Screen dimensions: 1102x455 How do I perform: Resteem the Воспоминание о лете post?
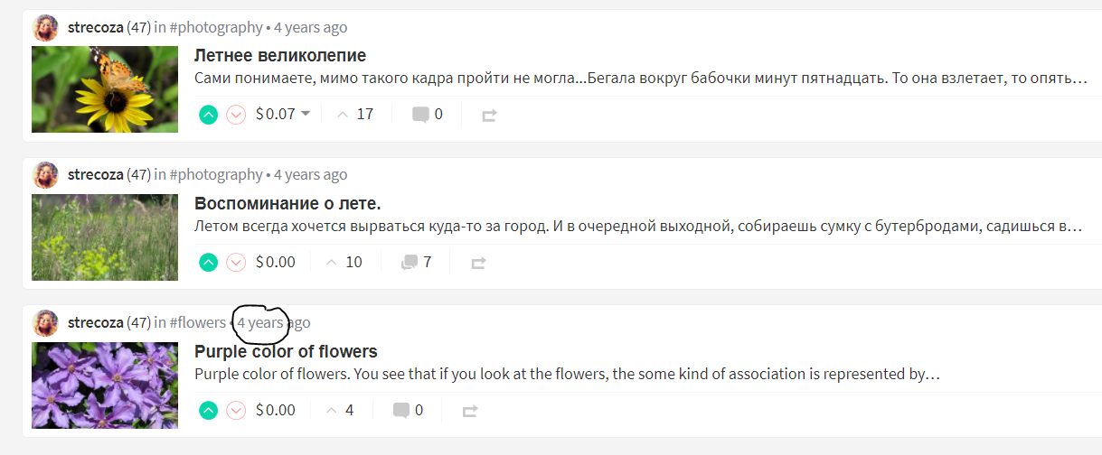pyautogui.click(x=478, y=264)
